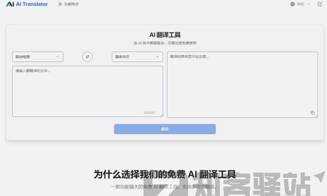Click the sparkle icon beside 功能特点
Image resolution: width=327 pixels, height=196 pixels.
click(60, 4)
